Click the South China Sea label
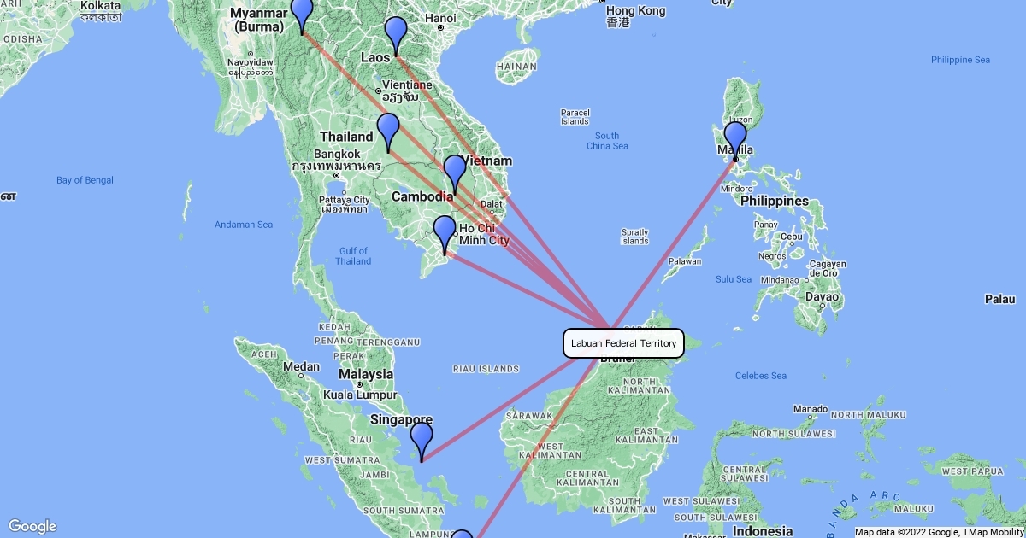1026x538 pixels. click(607, 141)
